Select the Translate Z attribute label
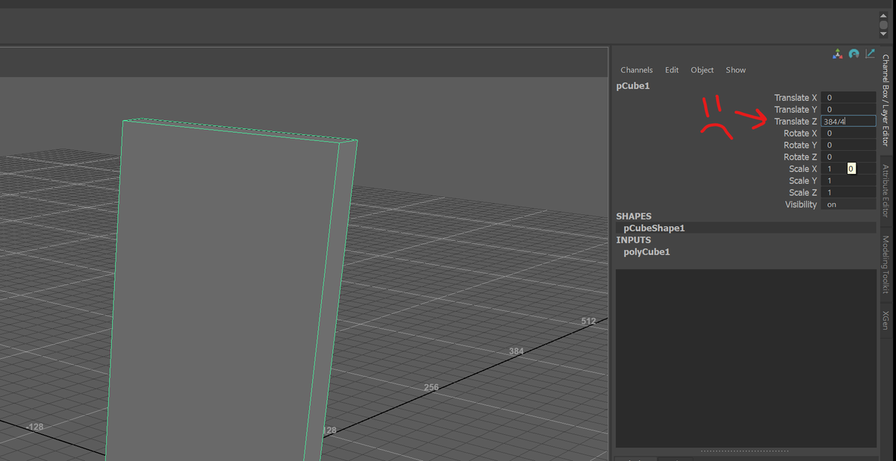 click(x=796, y=122)
